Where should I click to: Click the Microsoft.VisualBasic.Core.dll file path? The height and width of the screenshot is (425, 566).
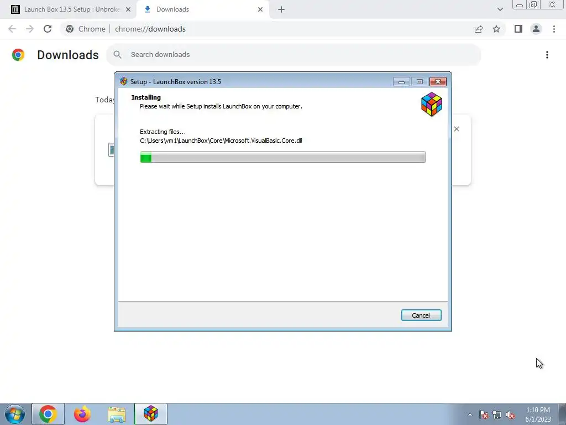221,141
